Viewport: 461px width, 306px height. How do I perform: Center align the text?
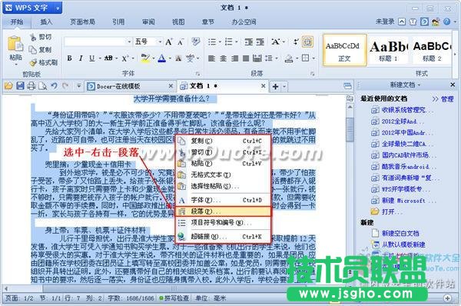point(223,58)
